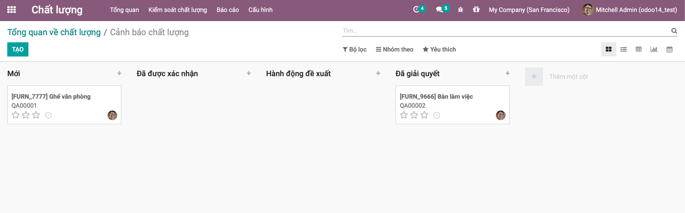Switch to graph chart view
685x213 pixels.
(654, 49)
